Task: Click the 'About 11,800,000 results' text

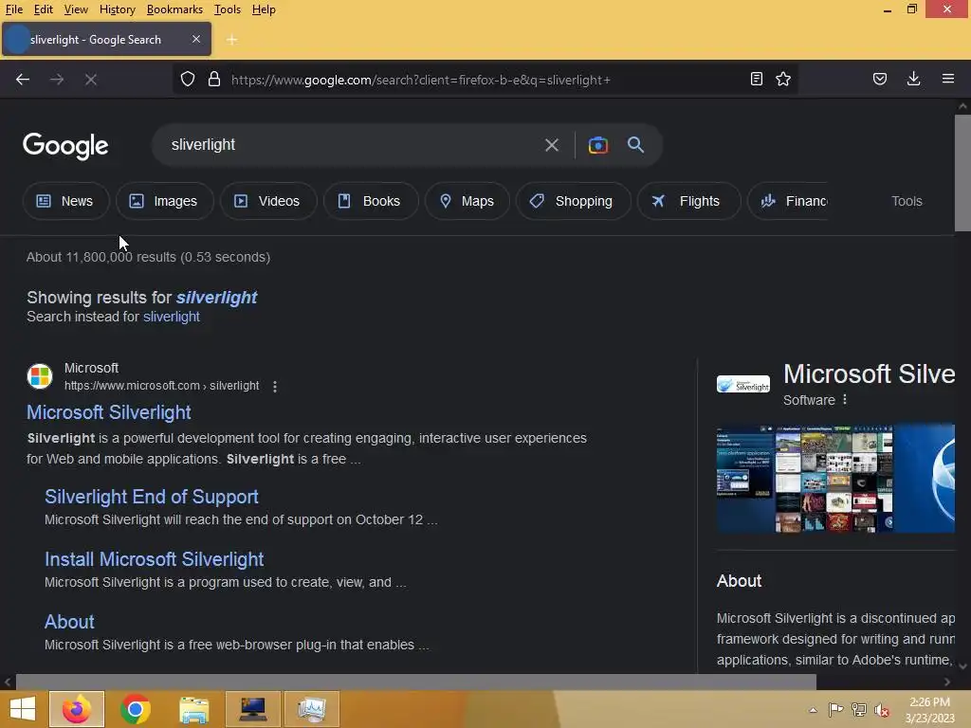Action: point(149,257)
